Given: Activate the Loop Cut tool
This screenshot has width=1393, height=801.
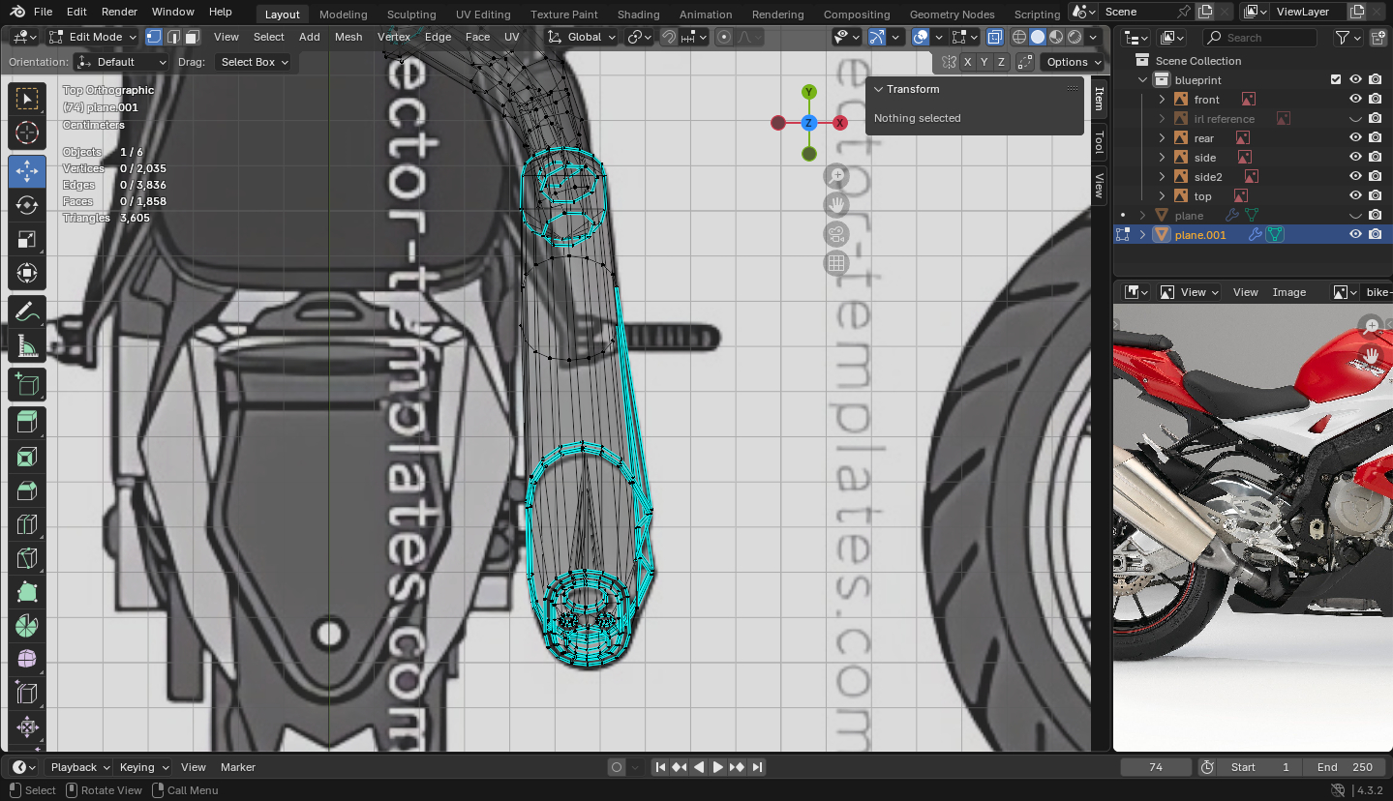Looking at the screenshot, I should pyautogui.click(x=27, y=525).
